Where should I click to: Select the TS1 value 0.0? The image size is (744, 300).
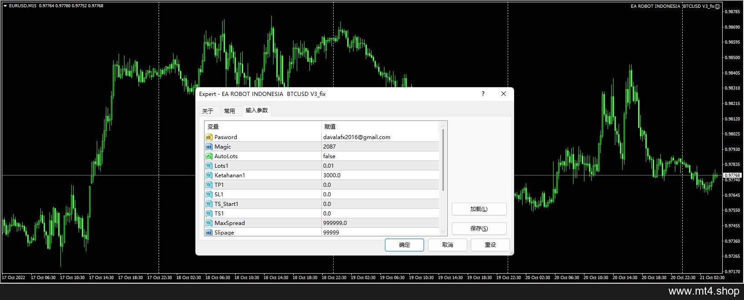coord(327,214)
